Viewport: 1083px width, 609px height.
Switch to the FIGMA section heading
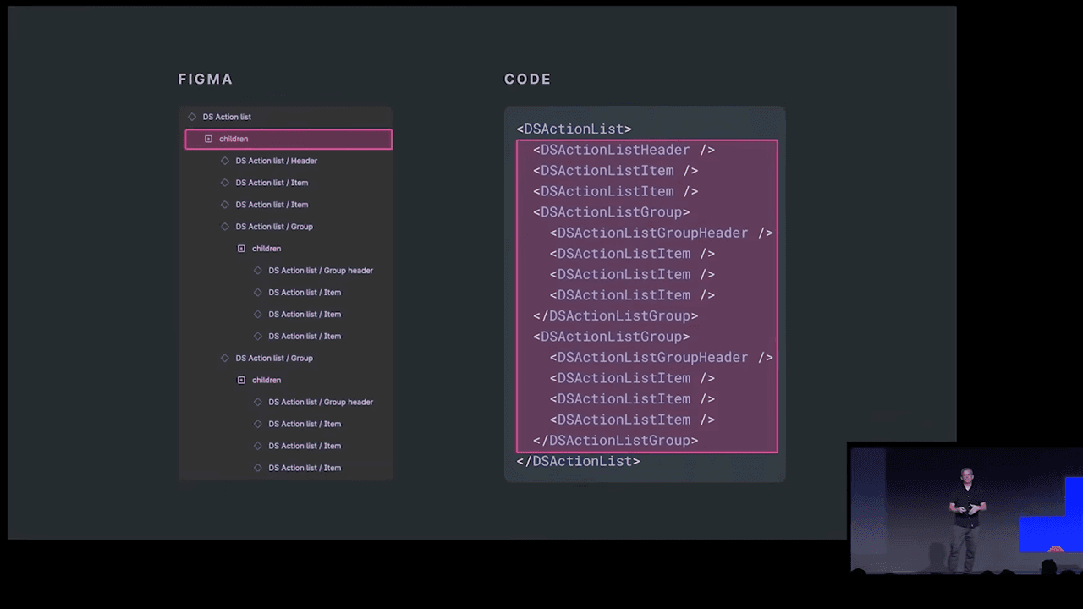(205, 79)
